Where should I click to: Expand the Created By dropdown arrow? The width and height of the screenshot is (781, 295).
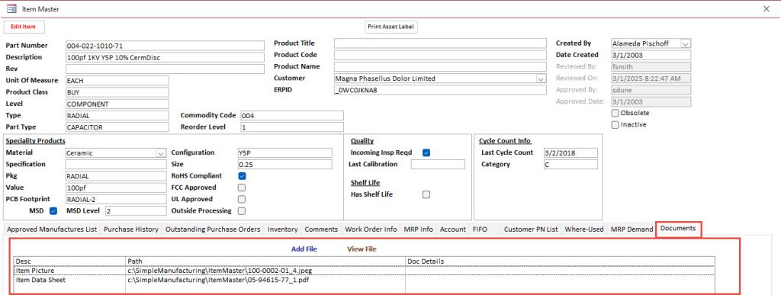pos(686,43)
